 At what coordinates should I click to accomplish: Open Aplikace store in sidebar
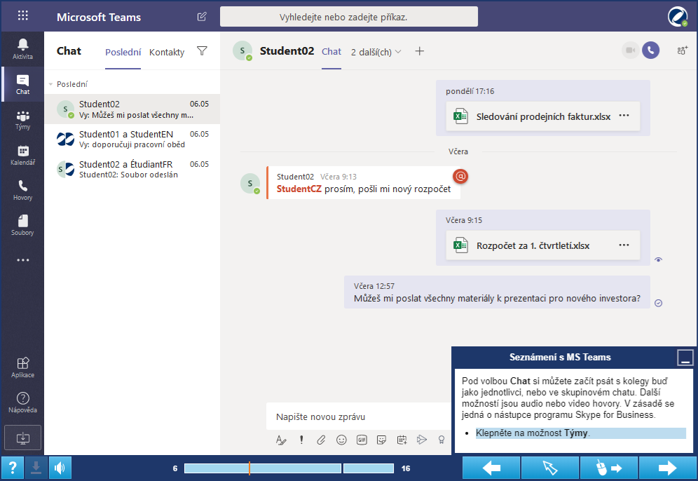pos(22,368)
